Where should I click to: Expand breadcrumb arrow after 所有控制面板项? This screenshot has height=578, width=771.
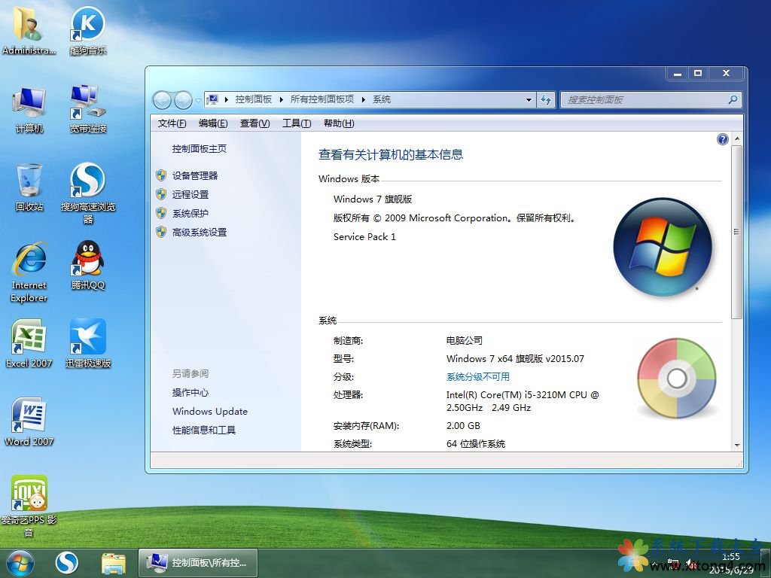click(364, 100)
